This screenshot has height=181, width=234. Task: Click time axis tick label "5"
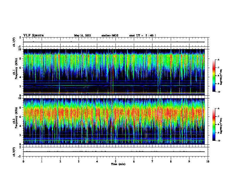(x=116, y=161)
